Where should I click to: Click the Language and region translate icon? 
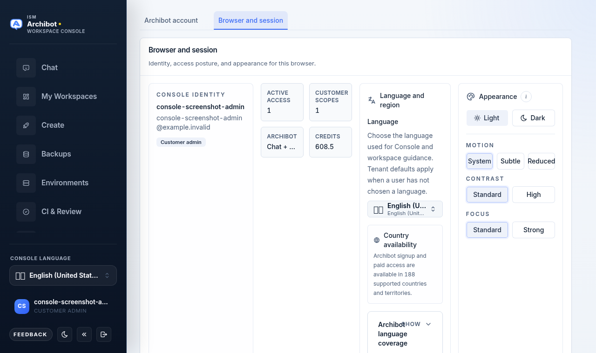click(372, 100)
